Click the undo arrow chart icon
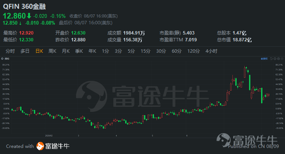The height and width of the screenshot is (154, 285). [x=271, y=58]
